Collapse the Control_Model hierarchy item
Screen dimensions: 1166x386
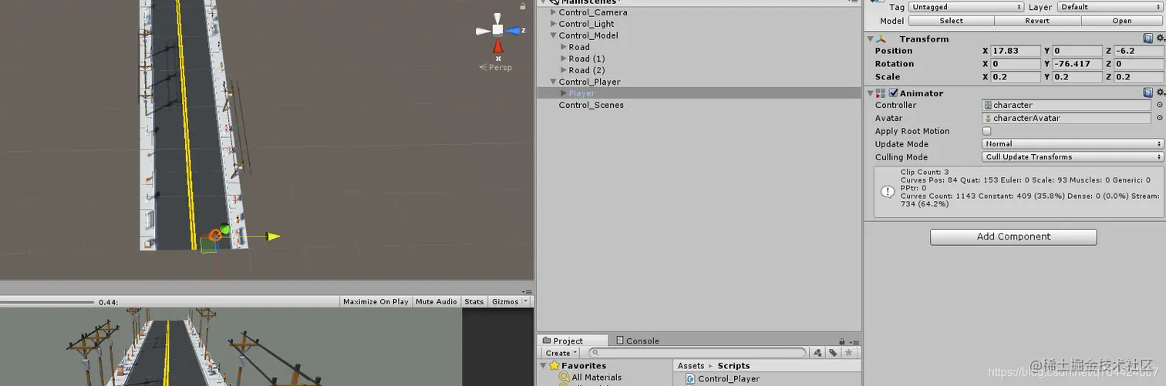click(x=553, y=35)
